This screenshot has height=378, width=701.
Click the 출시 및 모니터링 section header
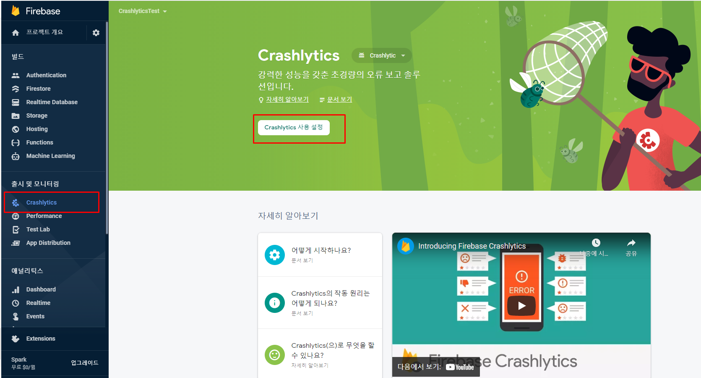pyautogui.click(x=35, y=184)
